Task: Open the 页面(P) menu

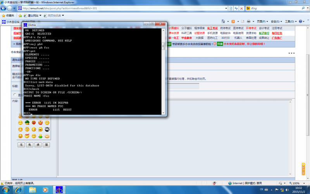Action: point(262,21)
